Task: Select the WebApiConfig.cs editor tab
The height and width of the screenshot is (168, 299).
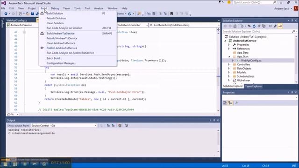Action: 17,21
